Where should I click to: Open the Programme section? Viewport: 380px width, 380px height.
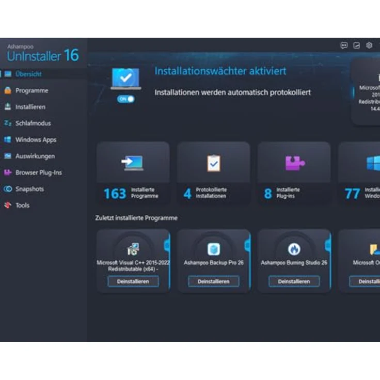pos(31,90)
